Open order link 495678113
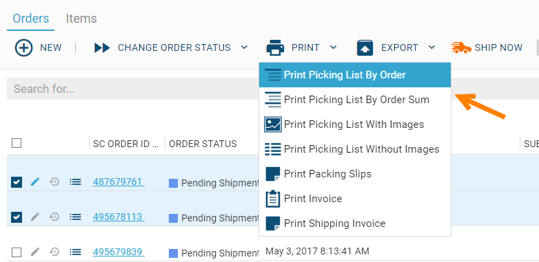Screen dimensions: 539x262 point(119,217)
